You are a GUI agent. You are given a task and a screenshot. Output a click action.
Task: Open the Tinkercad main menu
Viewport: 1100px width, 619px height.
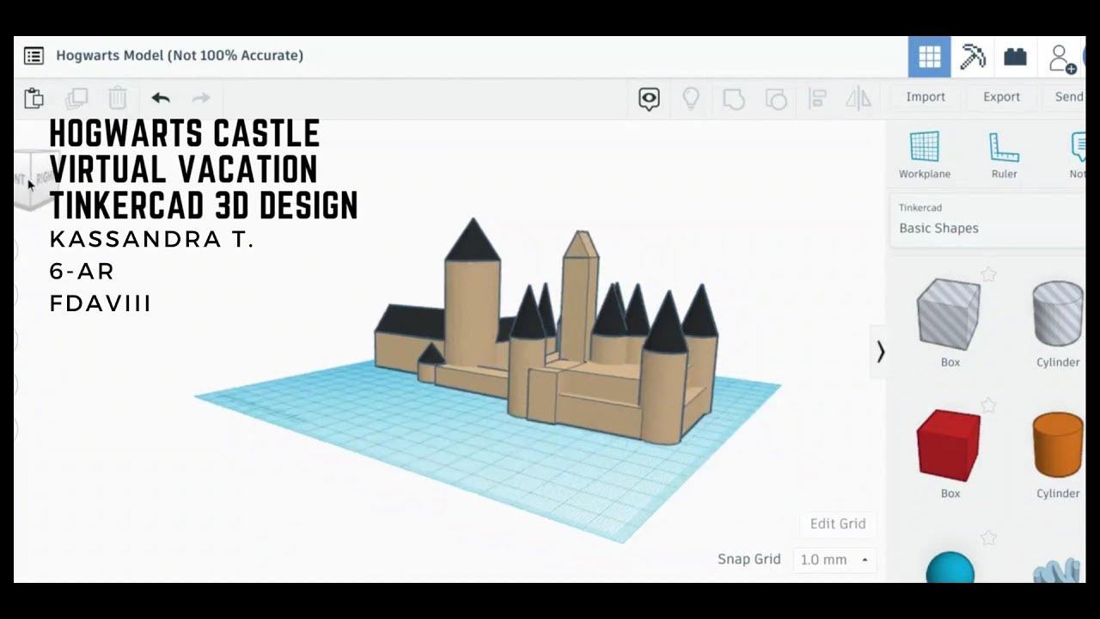34,55
